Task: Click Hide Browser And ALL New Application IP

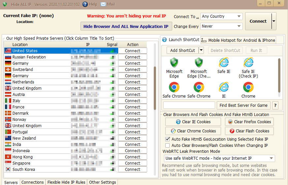Action: click(126, 26)
